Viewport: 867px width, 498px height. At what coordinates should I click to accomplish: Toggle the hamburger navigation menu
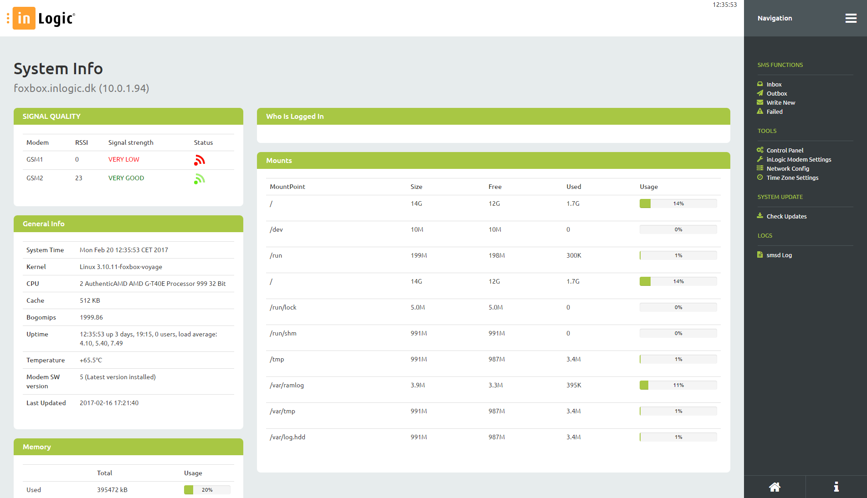[x=851, y=18]
